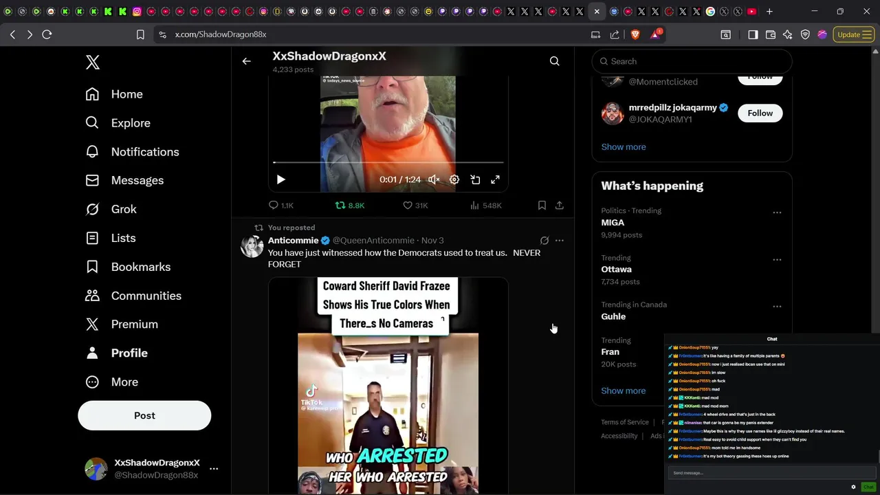Screen dimensions: 880x495
Task: Open Brave Rewards triangle icon
Action: tap(655, 34)
